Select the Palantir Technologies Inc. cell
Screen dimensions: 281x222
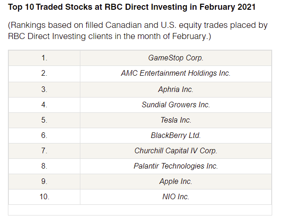pyautogui.click(x=176, y=166)
